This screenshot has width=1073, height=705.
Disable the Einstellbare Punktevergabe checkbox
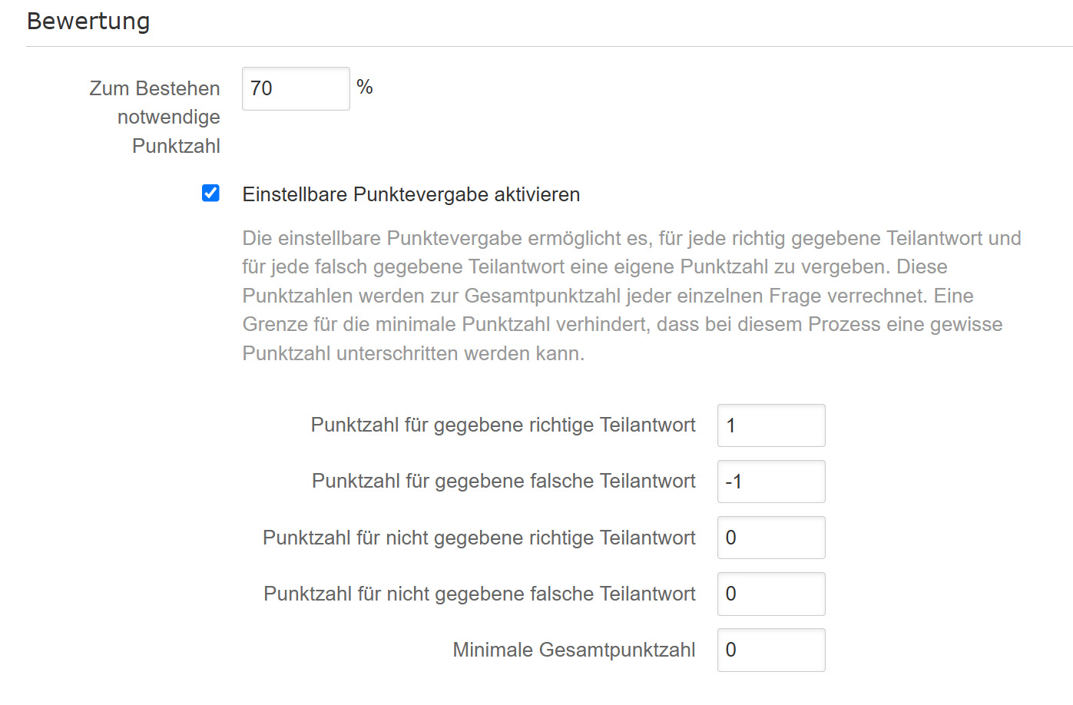point(210,194)
